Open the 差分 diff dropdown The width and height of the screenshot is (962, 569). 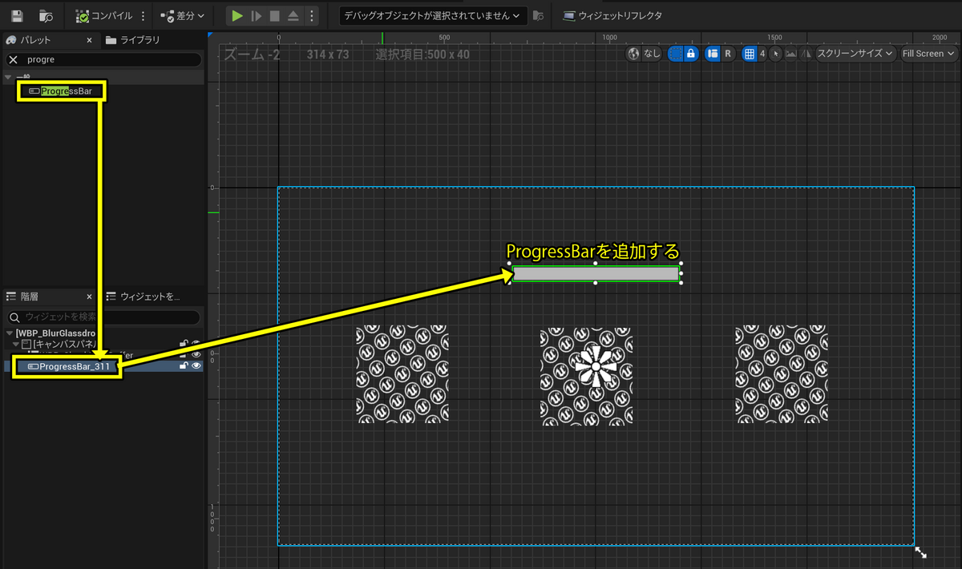point(182,15)
